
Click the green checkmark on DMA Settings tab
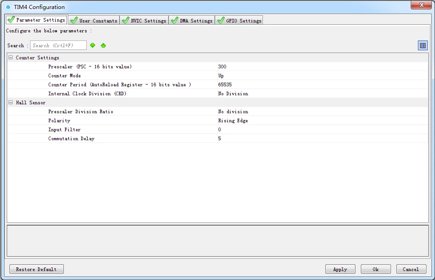tap(174, 20)
